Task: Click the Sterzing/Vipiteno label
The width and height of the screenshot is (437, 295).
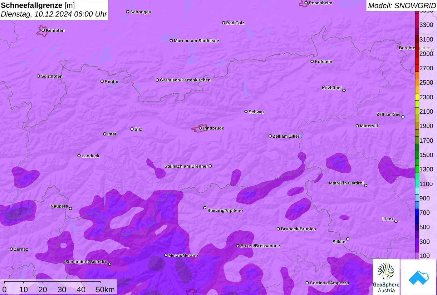Action: point(225,210)
